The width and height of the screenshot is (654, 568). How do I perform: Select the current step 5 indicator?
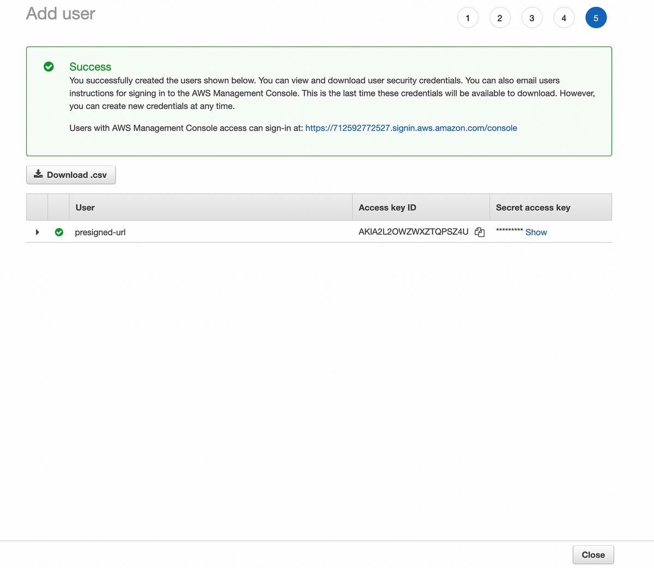coord(596,18)
